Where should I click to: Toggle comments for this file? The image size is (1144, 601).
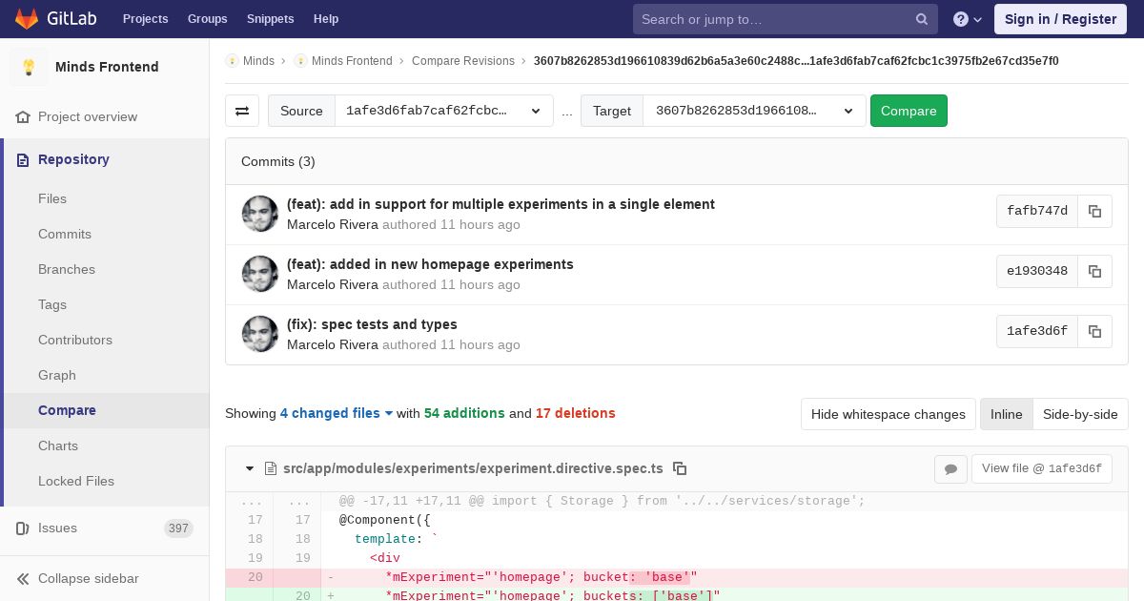click(x=950, y=468)
